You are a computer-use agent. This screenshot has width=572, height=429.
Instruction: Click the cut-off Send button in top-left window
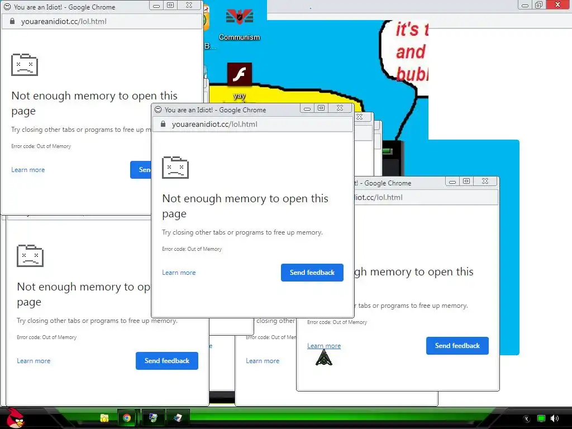[141, 170]
